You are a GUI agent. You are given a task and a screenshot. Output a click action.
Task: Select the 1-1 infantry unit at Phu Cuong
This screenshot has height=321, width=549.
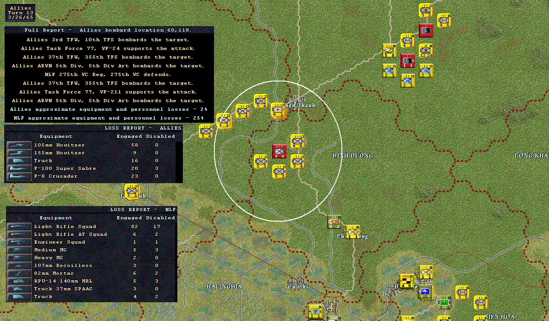tap(352, 232)
